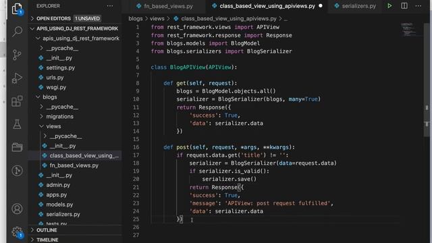Click unsaved dot on class_based_view tab
The image size is (432, 243).
[x=321, y=6]
